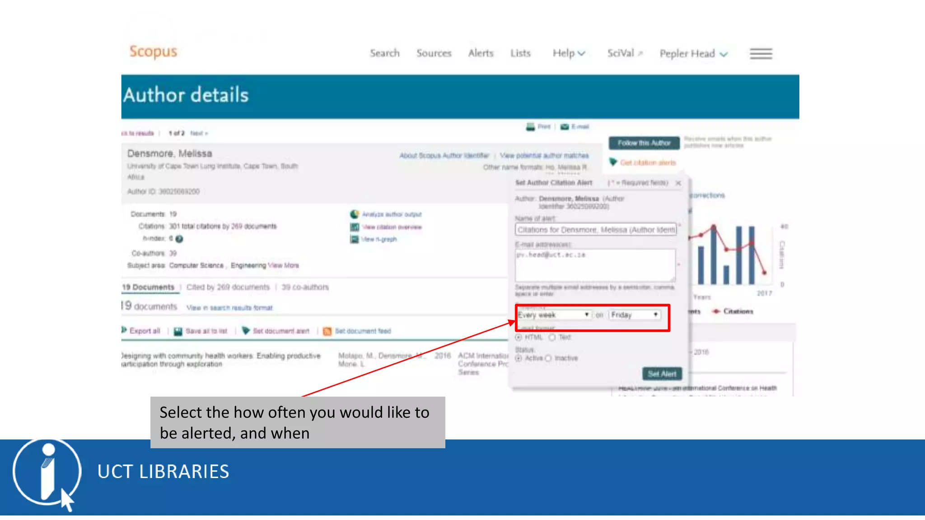Open the Every week frequency dropdown
Viewport: 925px width, 520px height.
tap(554, 315)
